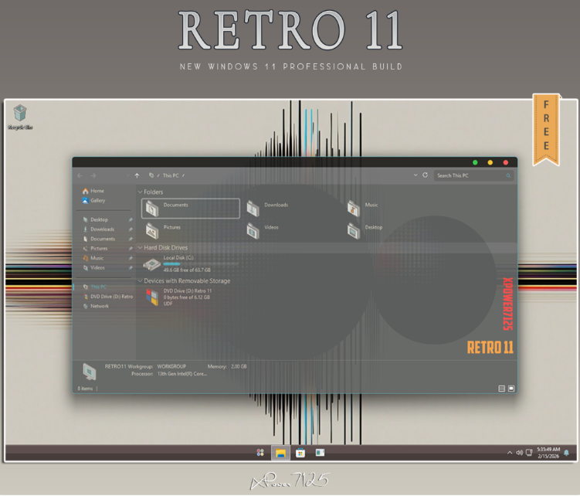The width and height of the screenshot is (580, 496).
Task: Open File Explorer from the taskbar
Action: [x=280, y=453]
